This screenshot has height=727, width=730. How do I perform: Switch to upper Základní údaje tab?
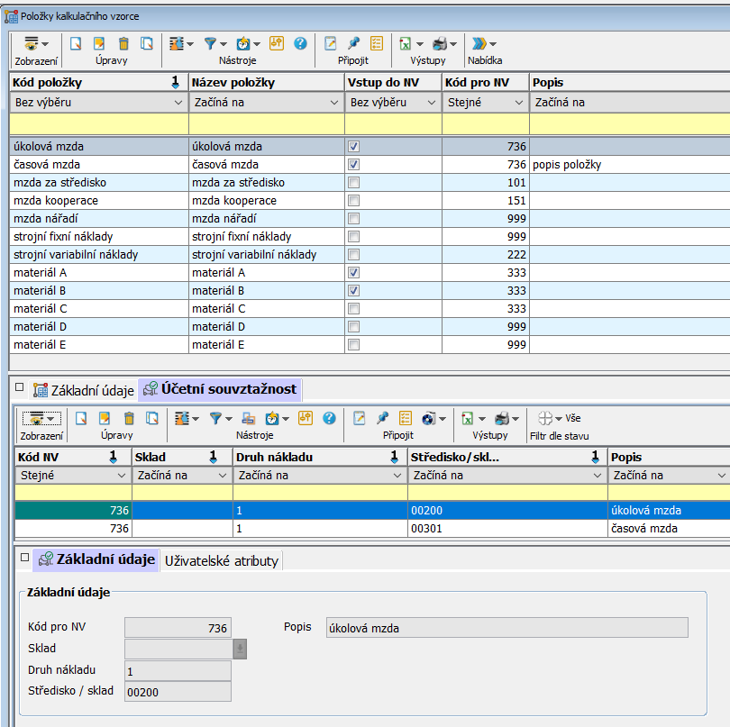[x=84, y=390]
